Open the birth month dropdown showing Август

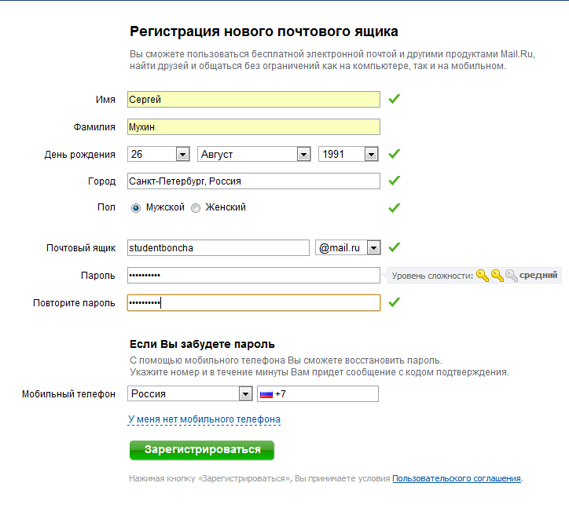[303, 155]
